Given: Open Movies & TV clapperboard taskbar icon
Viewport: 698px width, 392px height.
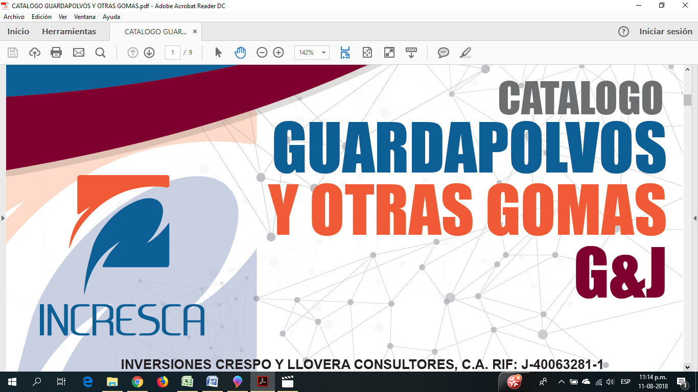Looking at the screenshot, I should (288, 382).
